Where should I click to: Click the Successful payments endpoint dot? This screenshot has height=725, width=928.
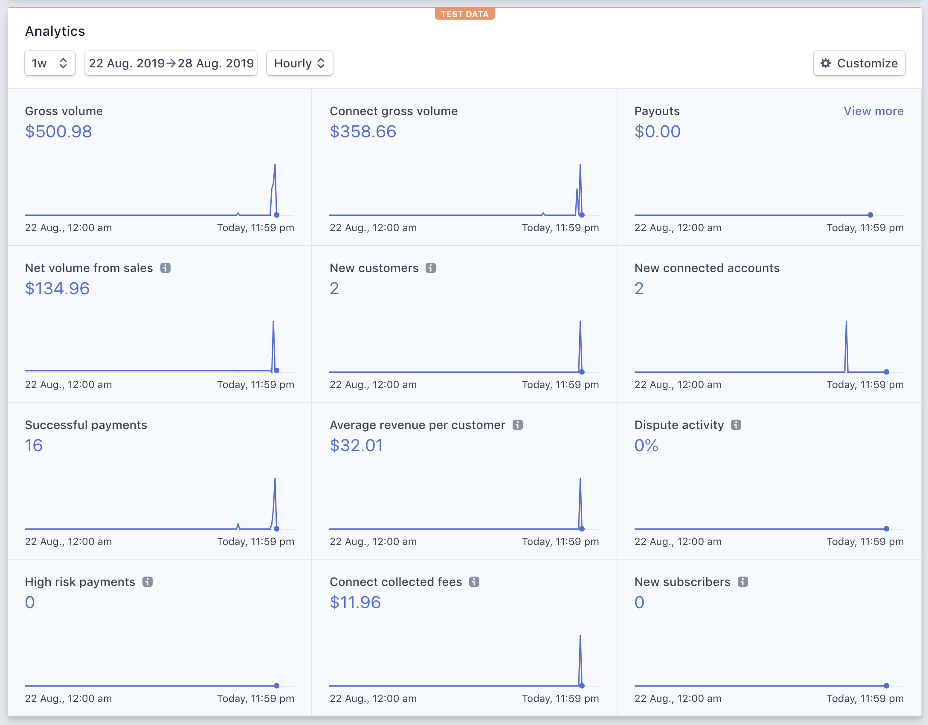pyautogui.click(x=276, y=528)
